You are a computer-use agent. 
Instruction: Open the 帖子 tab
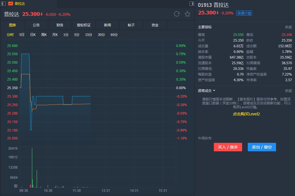(x=131, y=25)
